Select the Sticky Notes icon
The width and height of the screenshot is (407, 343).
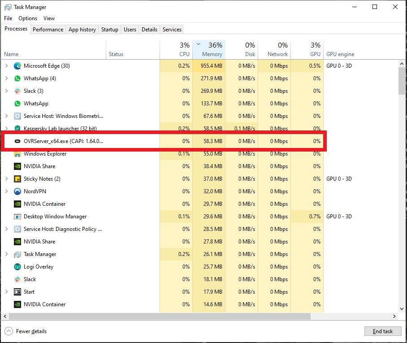tap(17, 179)
